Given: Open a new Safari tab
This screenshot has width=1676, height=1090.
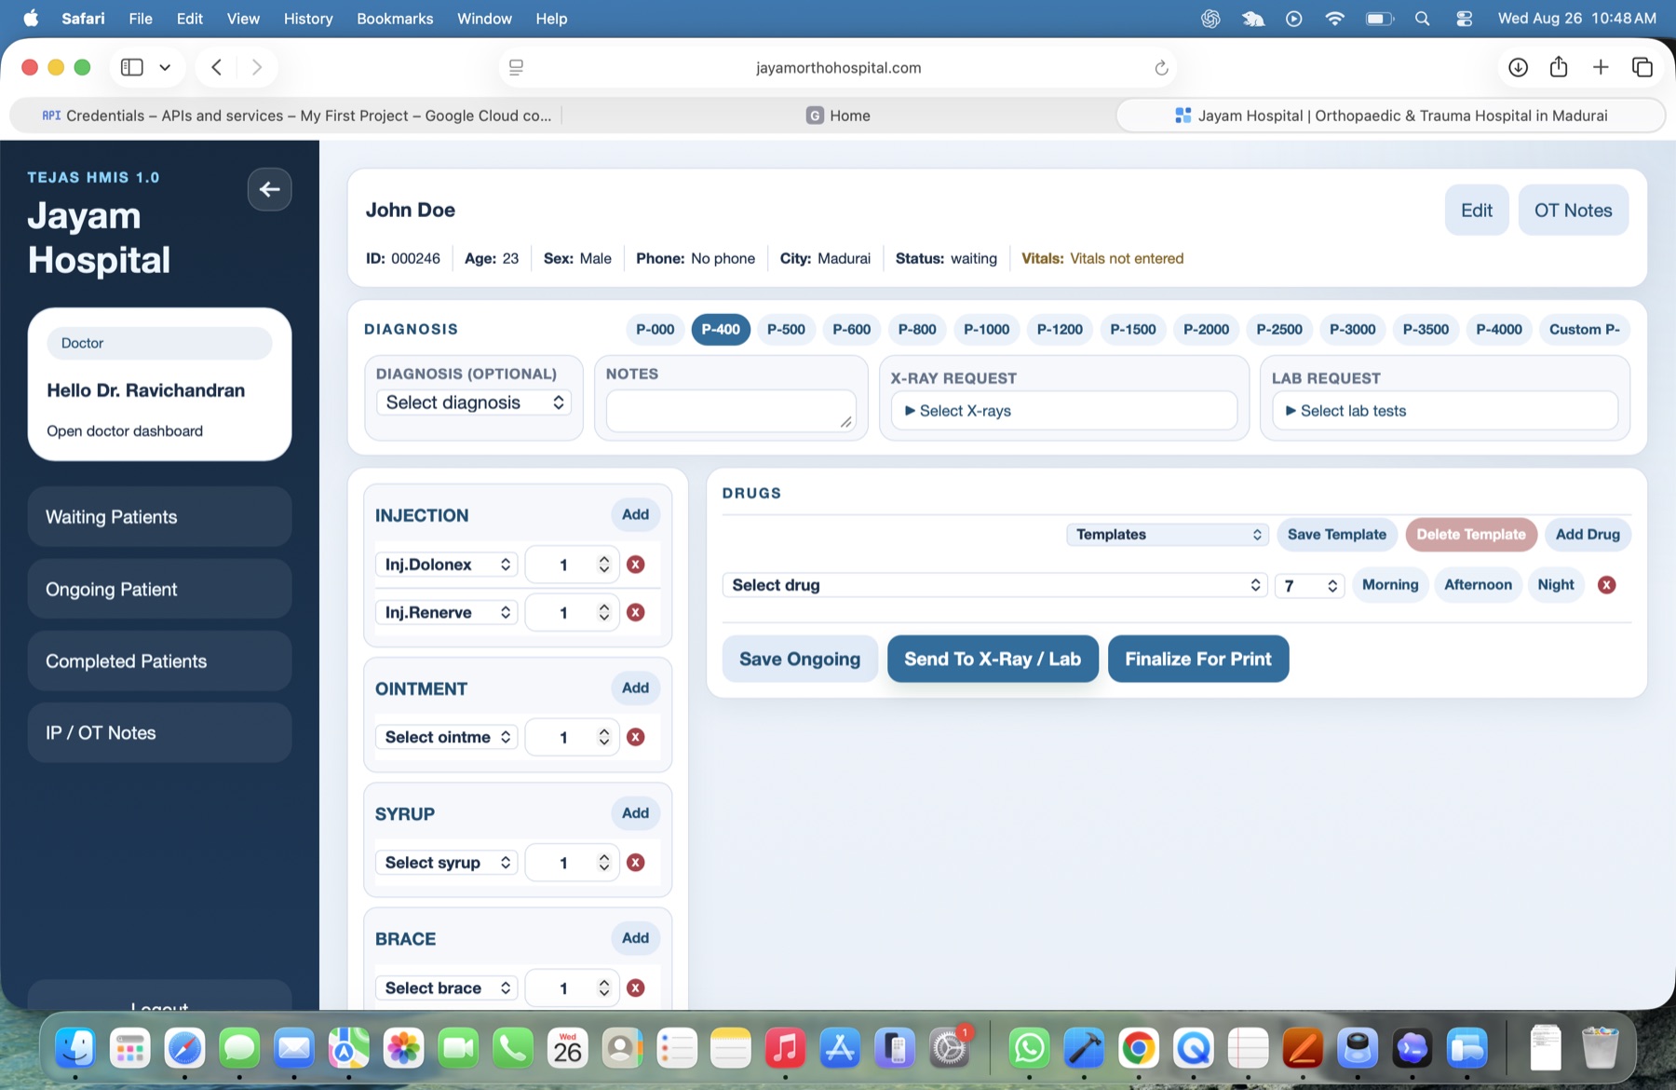Looking at the screenshot, I should tap(1601, 67).
